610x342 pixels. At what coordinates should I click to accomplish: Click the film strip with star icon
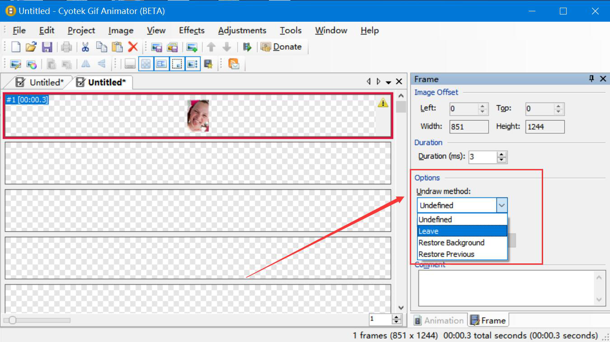(x=208, y=64)
